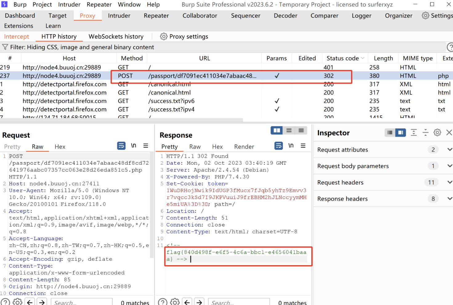Open the Intruder menu in menu bar
Viewport: 453px width, 305px height.
[x=69, y=5]
